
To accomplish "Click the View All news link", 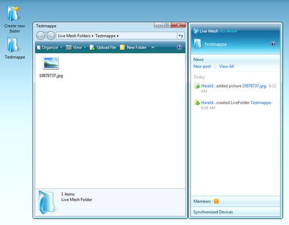I will click(x=226, y=66).
